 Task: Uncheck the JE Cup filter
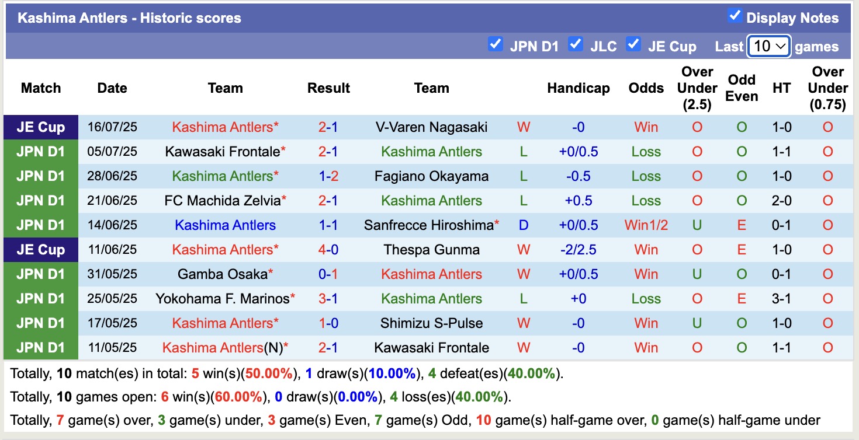pos(633,44)
